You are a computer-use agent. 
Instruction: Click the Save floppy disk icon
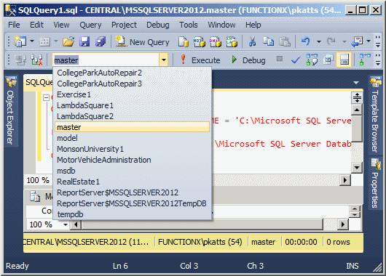(x=84, y=41)
